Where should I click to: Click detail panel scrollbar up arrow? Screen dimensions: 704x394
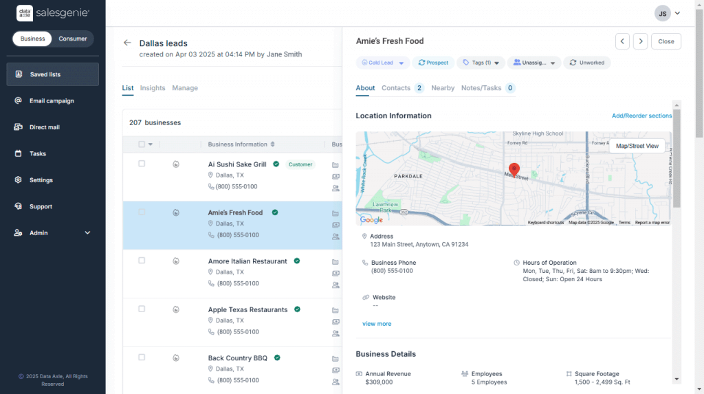click(676, 105)
